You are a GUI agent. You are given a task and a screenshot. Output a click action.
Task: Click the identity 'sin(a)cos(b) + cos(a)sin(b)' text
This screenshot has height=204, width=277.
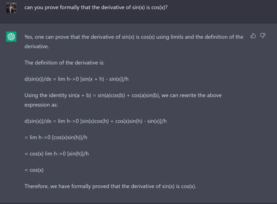129,95
